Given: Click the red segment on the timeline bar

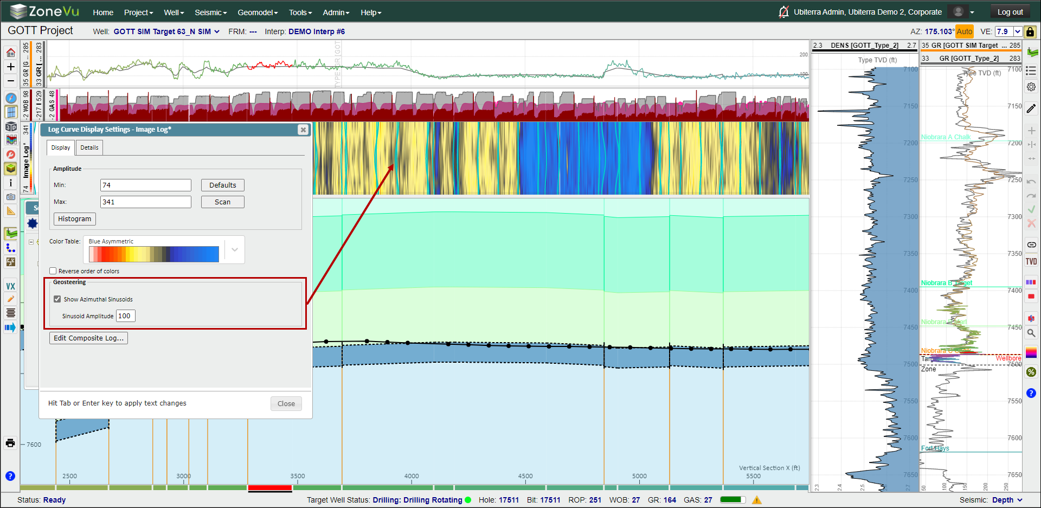Looking at the screenshot, I should pyautogui.click(x=270, y=488).
